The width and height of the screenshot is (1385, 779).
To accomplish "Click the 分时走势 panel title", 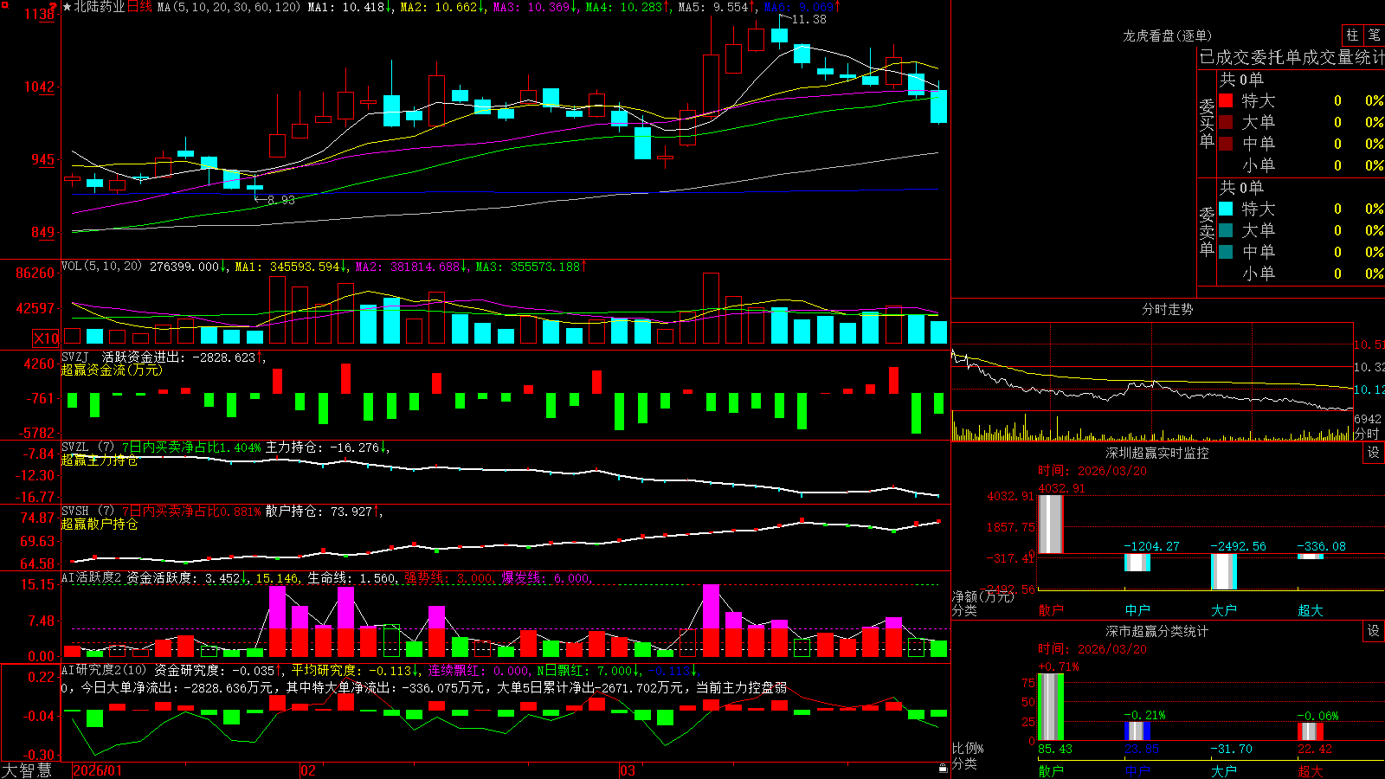I will 1167,309.
